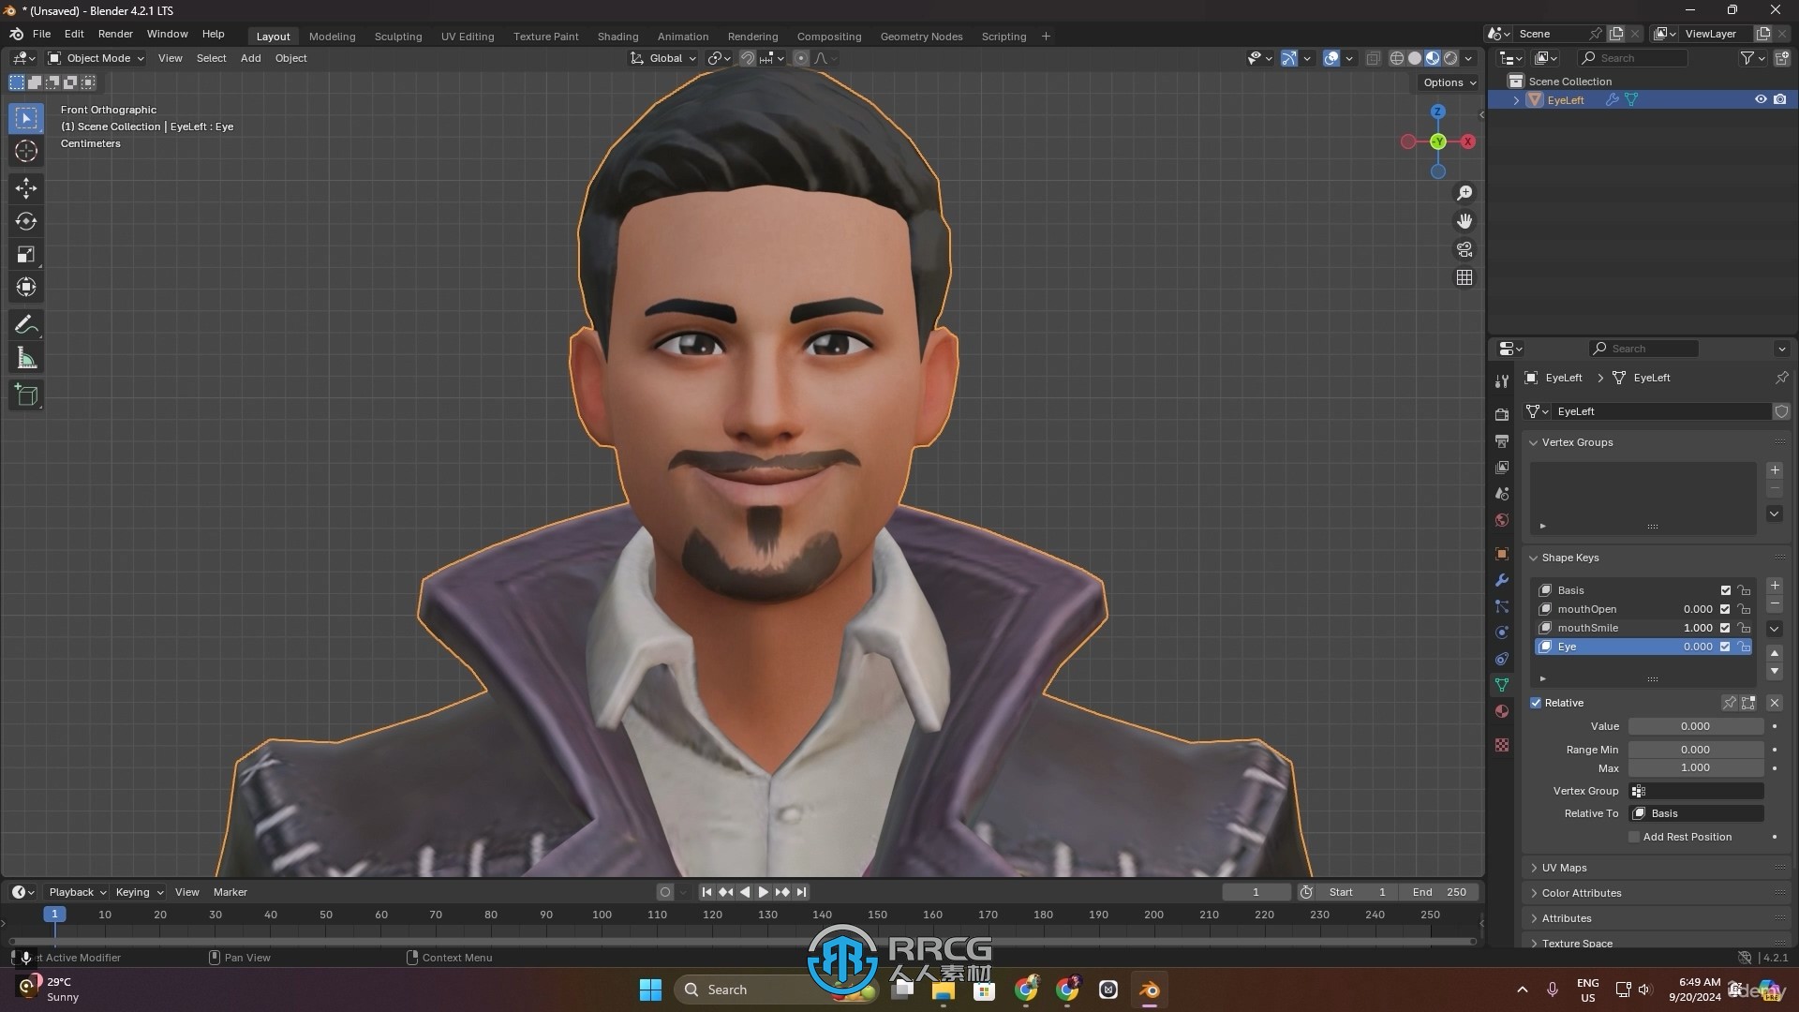Screen dimensions: 1799x1012
Task: Adjust the shape key Value slider
Action: pyautogui.click(x=1696, y=726)
